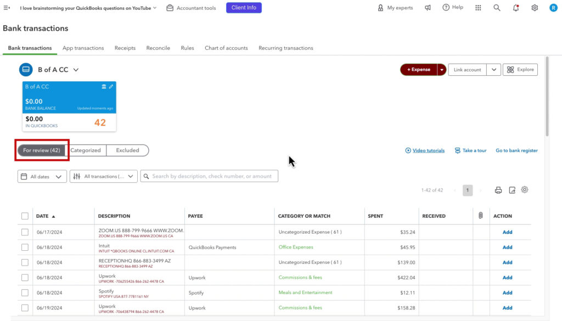
Task: Click the apps grid icon near search
Action: click(477, 8)
